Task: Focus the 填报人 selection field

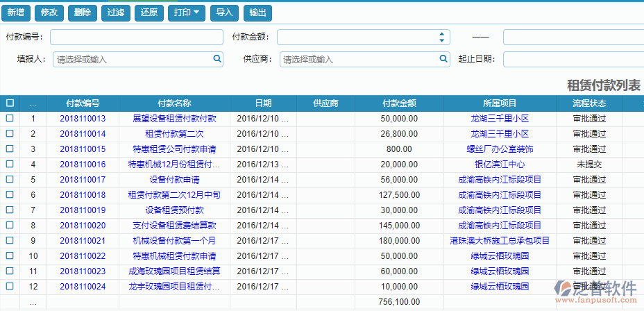Action: 133,59
